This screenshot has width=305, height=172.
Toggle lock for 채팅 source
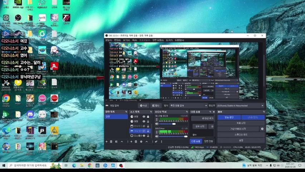click(x=148, y=121)
